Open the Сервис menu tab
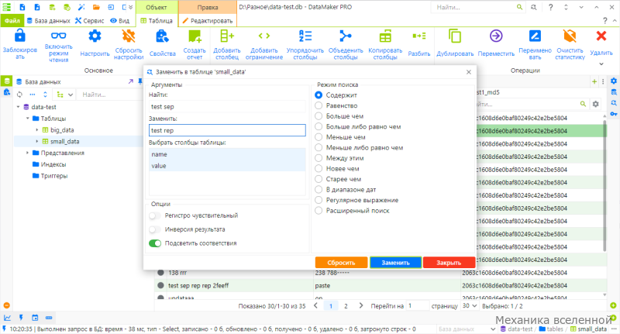This screenshot has height=334, width=620. (x=90, y=21)
